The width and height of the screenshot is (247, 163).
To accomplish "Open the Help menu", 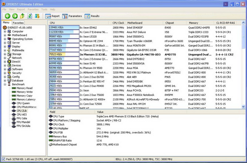I will point(52,10).
